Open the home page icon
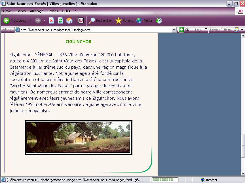Screen dimensions: 245x183 (69, 21)
